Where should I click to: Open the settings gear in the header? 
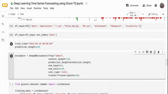tap(156, 5)
